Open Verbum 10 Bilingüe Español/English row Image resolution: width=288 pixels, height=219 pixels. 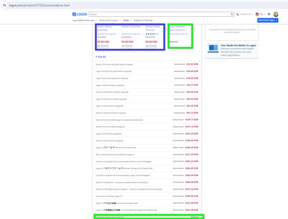coord(147,189)
